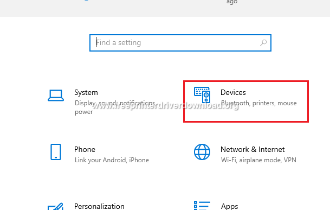Open Devices settings title

(233, 92)
